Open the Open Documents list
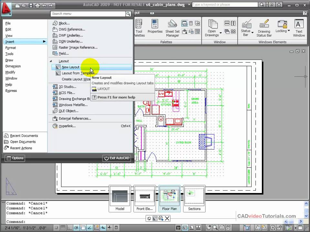The width and height of the screenshot is (310, 232). pyautogui.click(x=20, y=142)
